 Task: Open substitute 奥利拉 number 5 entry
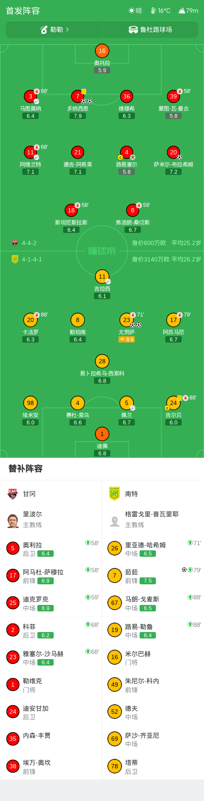[x=51, y=549]
